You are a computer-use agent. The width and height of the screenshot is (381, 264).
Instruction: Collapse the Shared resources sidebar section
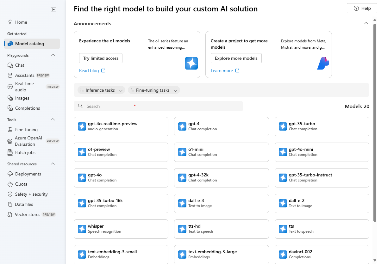(x=53, y=164)
